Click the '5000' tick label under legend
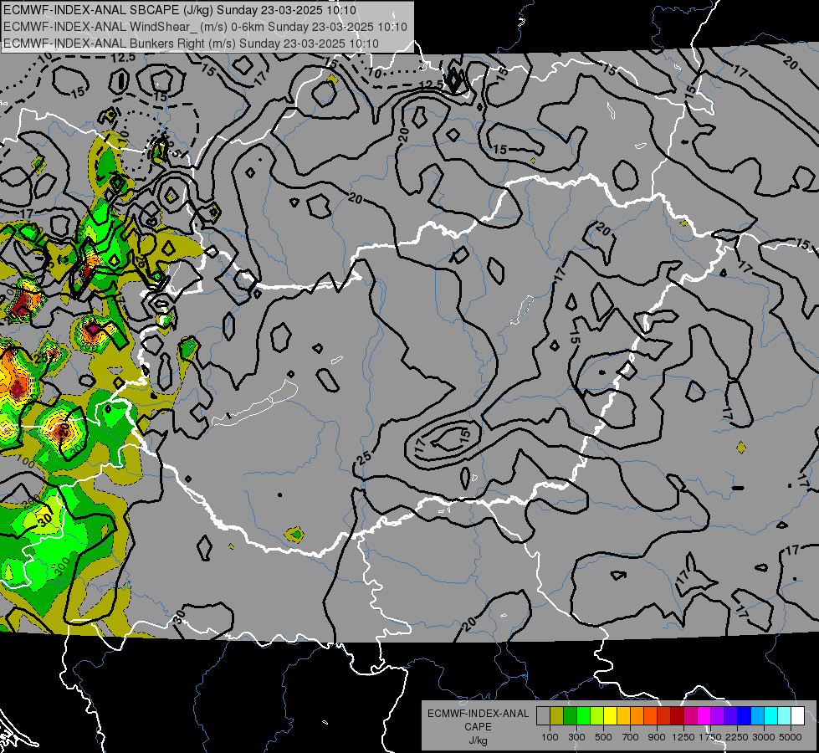This screenshot has height=753, width=819. pos(791,737)
